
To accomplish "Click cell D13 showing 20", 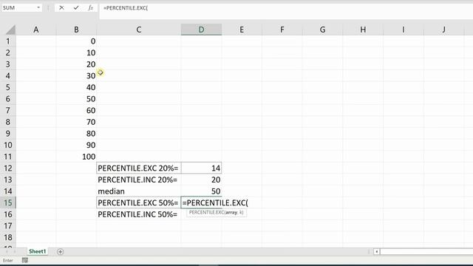I will (201, 180).
